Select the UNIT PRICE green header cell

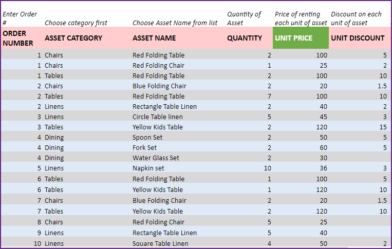301,38
